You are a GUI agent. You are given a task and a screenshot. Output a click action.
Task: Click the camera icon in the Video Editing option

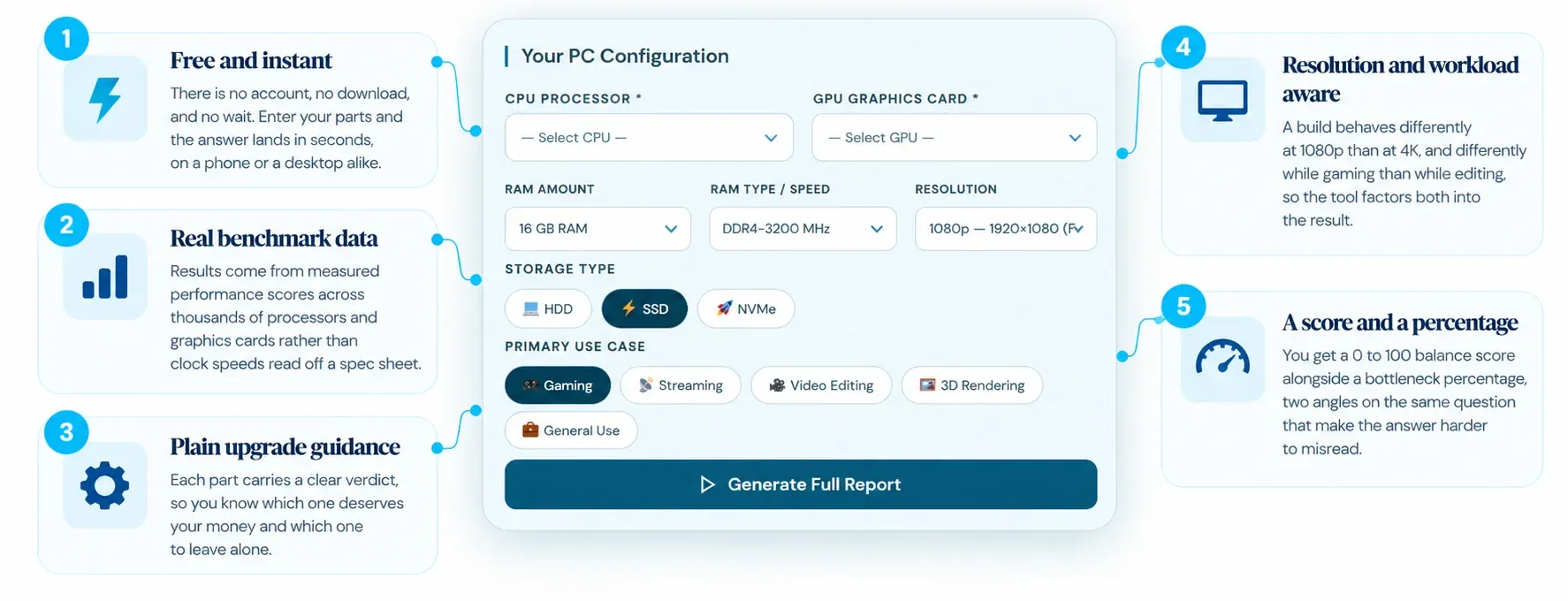pyautogui.click(x=777, y=385)
